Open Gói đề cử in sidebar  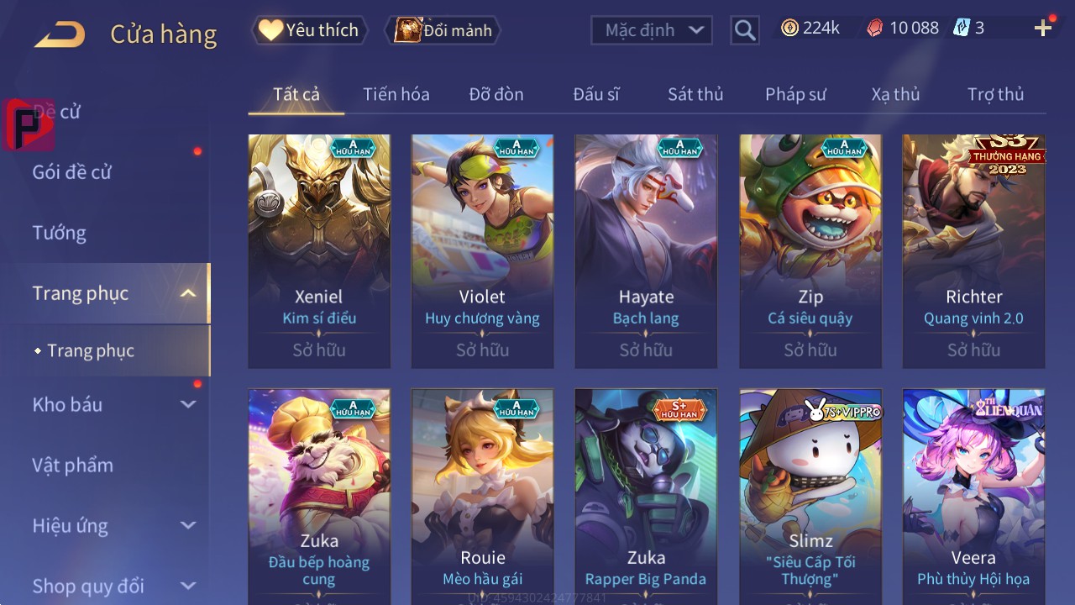(x=72, y=172)
